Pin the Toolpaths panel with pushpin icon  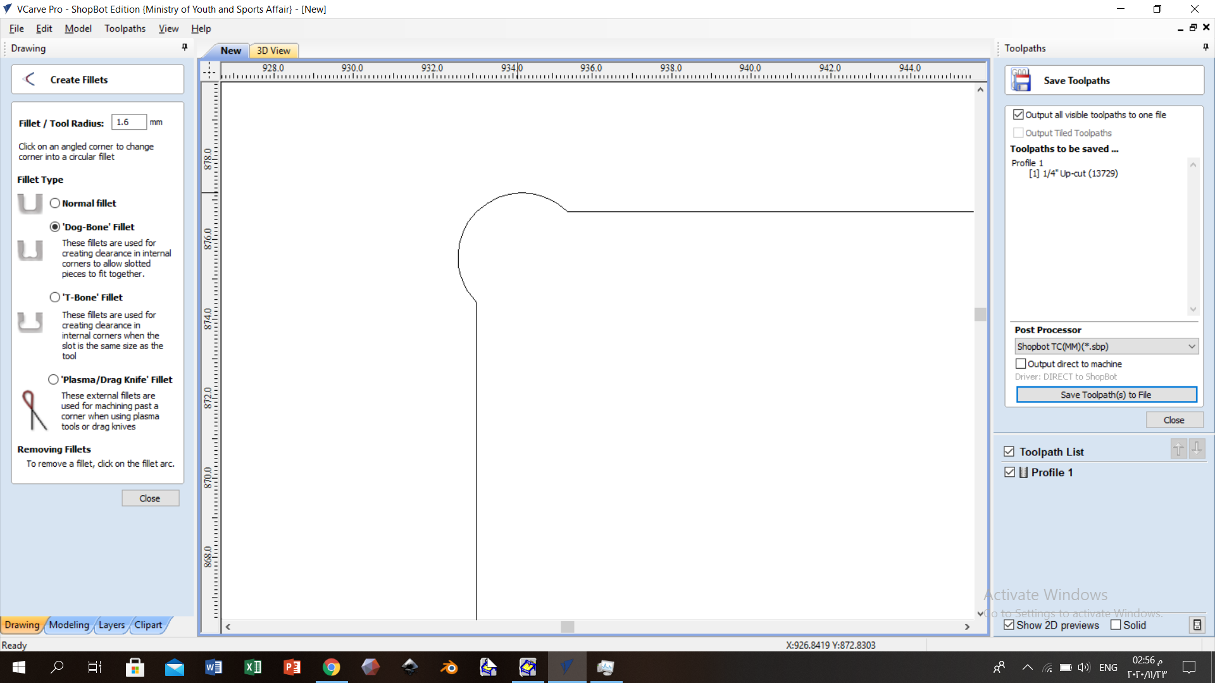click(1205, 47)
